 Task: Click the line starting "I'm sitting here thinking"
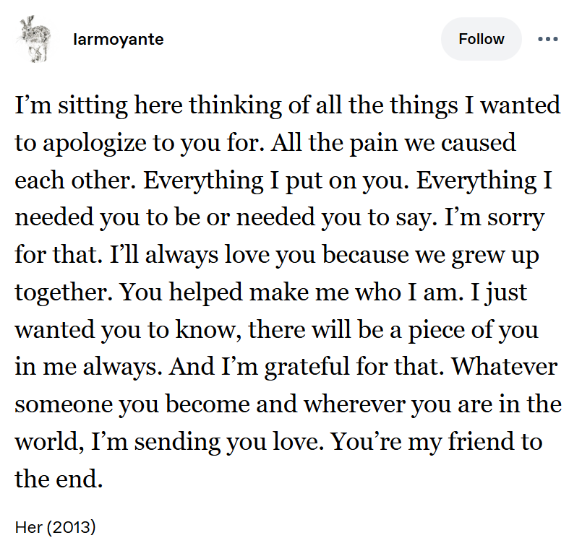pyautogui.click(x=288, y=105)
